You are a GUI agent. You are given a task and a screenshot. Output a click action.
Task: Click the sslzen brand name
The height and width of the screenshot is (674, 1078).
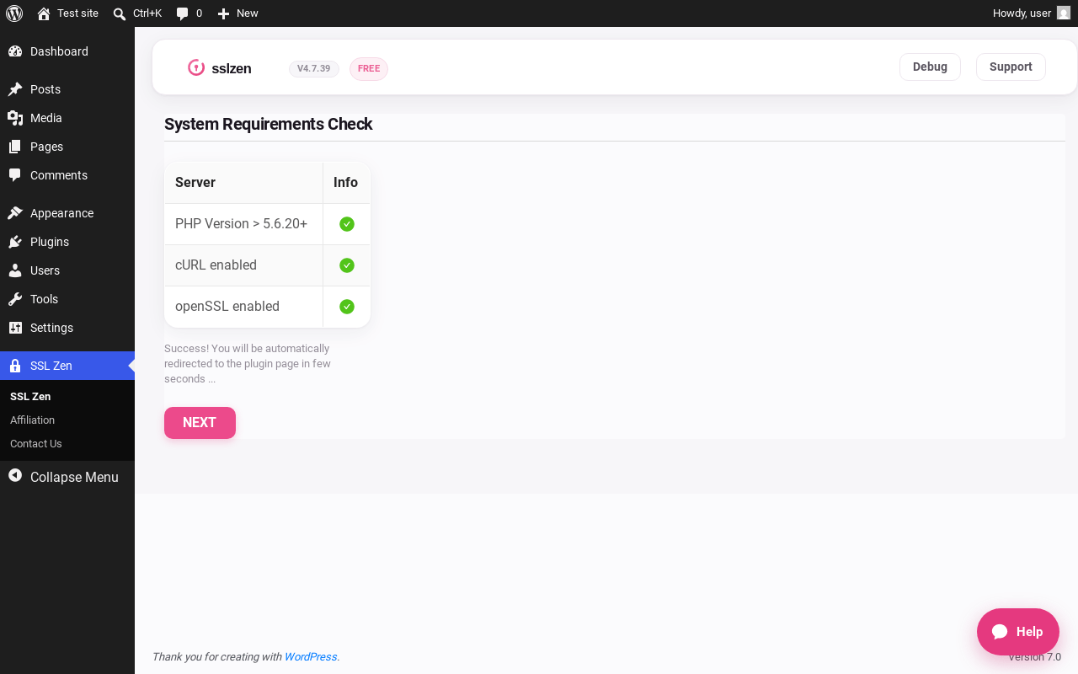click(232, 68)
